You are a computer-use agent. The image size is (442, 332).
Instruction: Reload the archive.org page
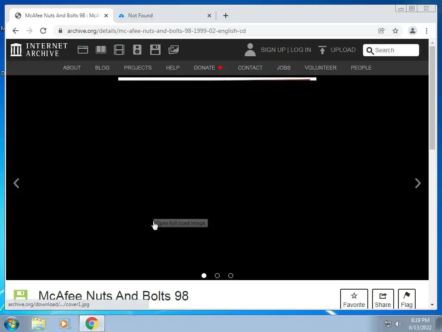click(43, 31)
